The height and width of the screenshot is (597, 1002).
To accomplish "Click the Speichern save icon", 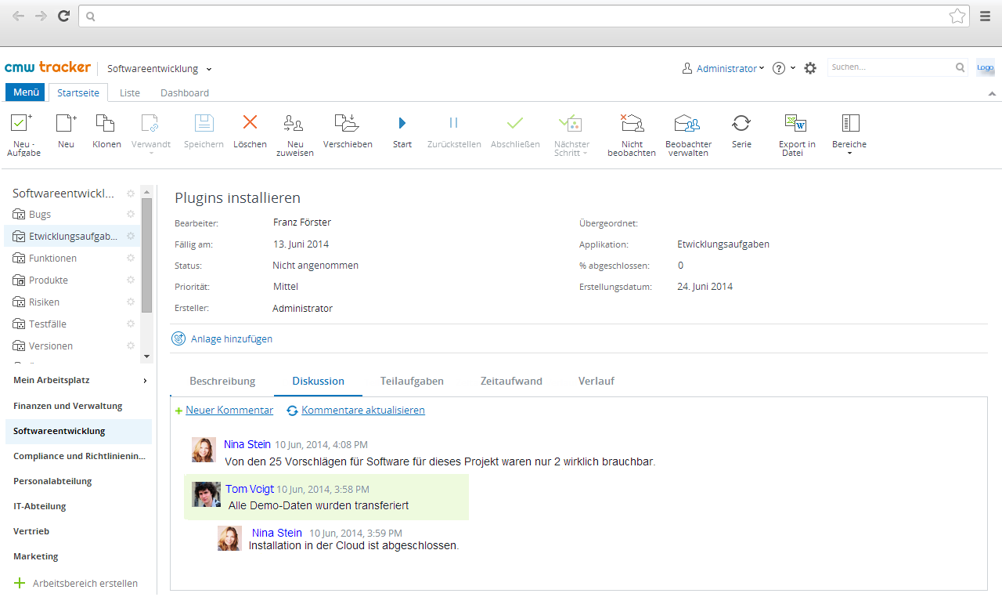I will (204, 123).
